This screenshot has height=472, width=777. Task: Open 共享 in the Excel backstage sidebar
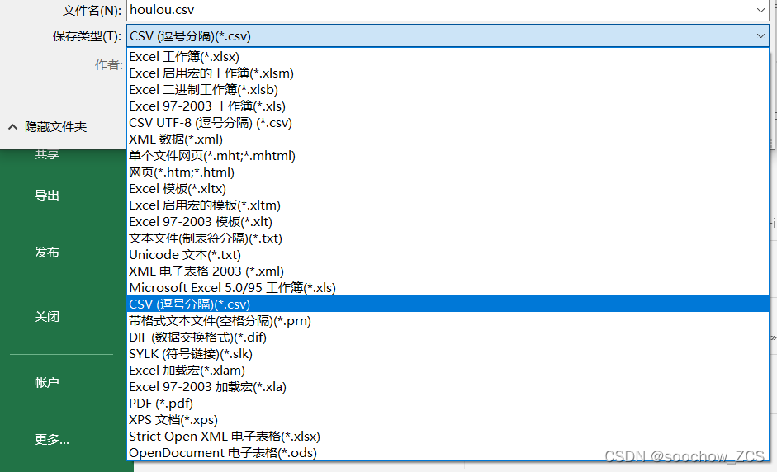[x=47, y=154]
